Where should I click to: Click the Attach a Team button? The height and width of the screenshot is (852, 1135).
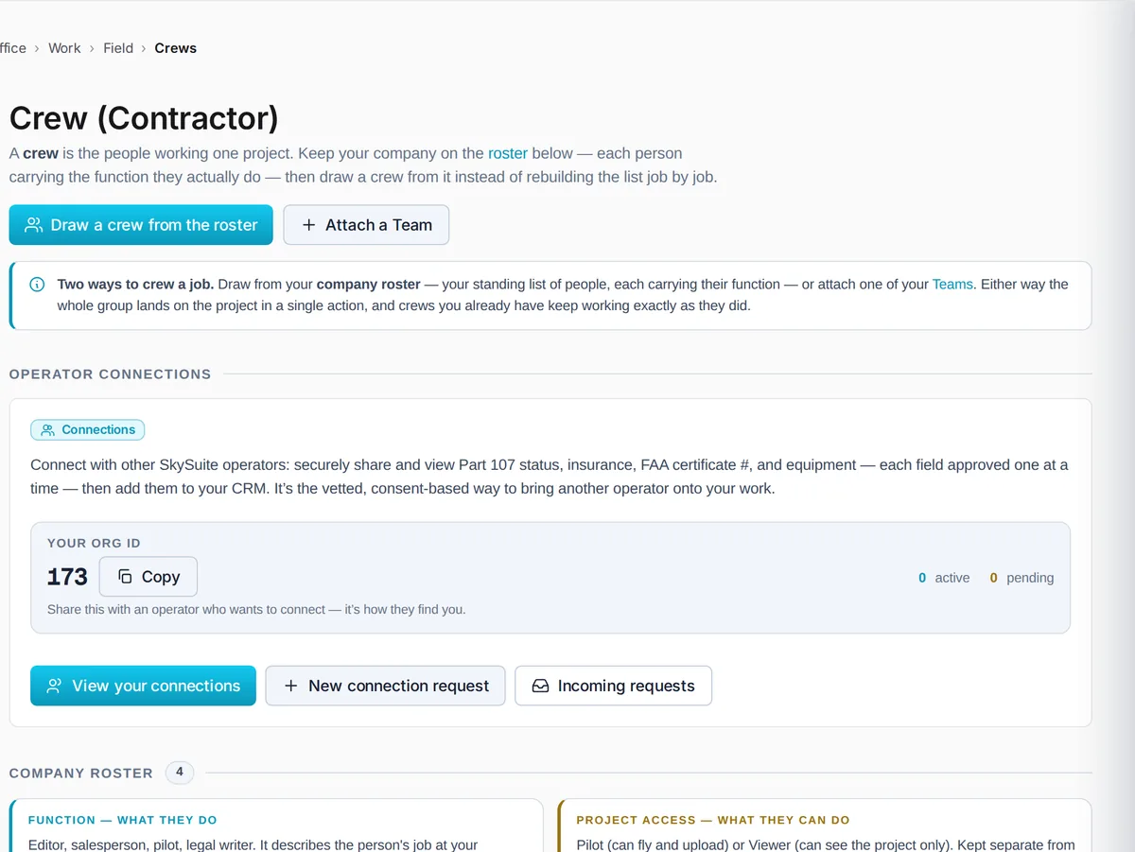[366, 225]
